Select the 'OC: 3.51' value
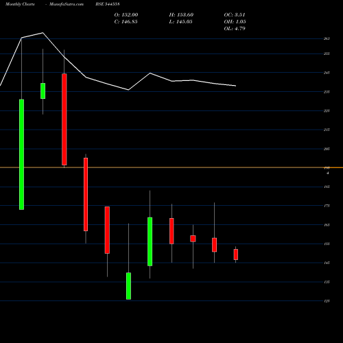 pyautogui.click(x=235, y=15)
